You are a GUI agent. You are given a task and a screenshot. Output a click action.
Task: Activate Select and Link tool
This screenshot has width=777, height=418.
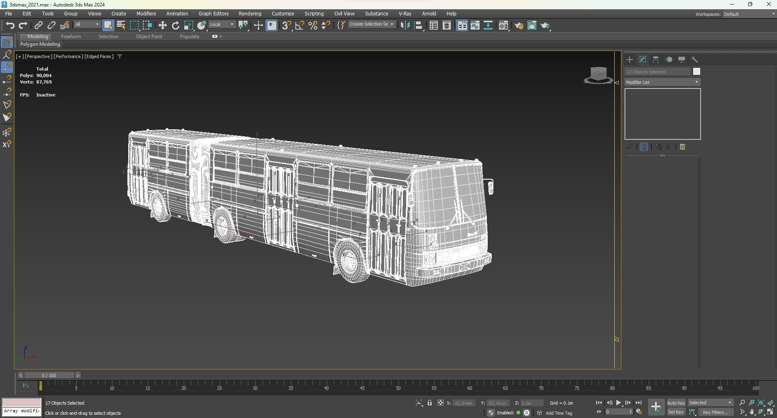pos(38,25)
